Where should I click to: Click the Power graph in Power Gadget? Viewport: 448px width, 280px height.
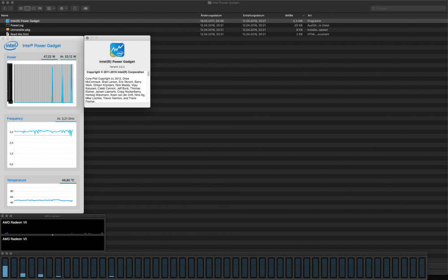(41, 83)
